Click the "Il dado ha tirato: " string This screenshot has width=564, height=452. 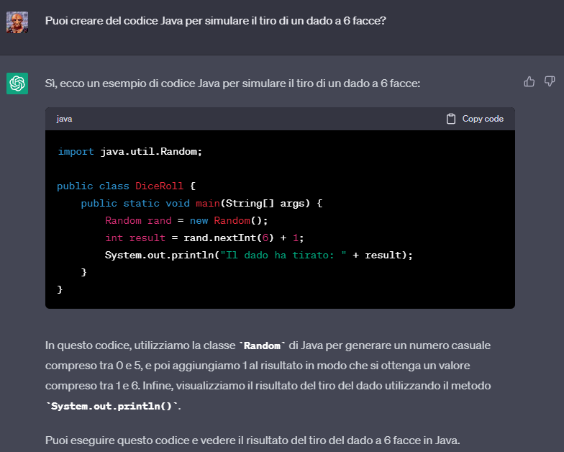(x=283, y=255)
